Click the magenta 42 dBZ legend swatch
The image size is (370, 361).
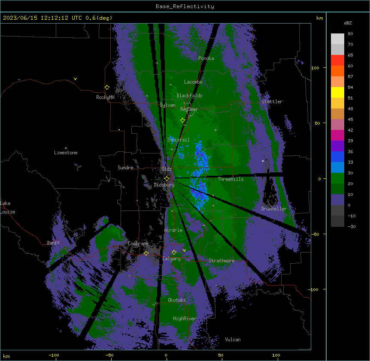[x=337, y=135]
